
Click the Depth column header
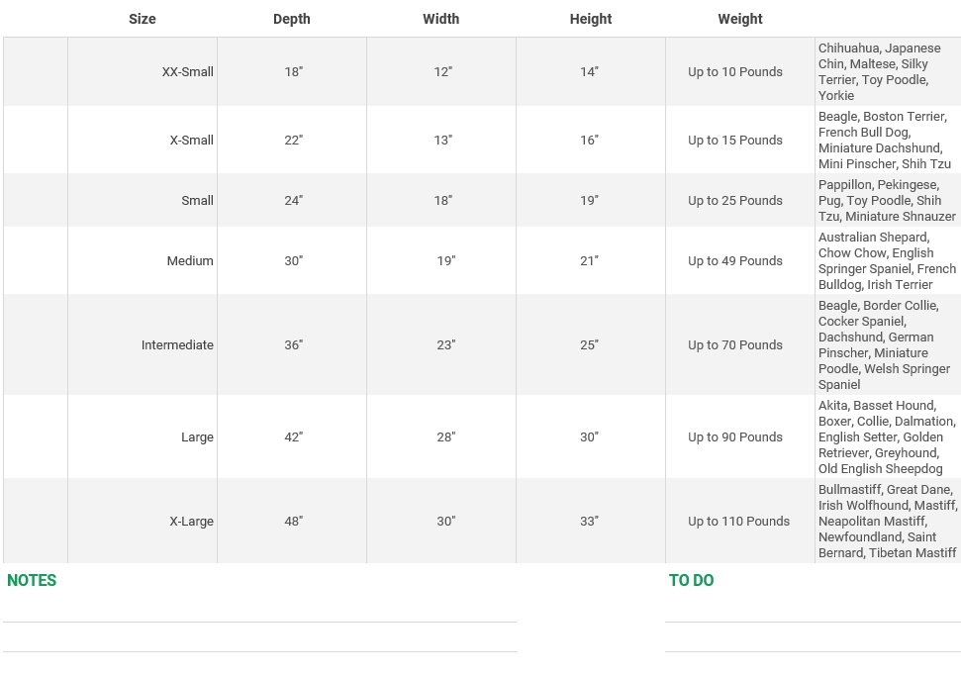tap(292, 19)
